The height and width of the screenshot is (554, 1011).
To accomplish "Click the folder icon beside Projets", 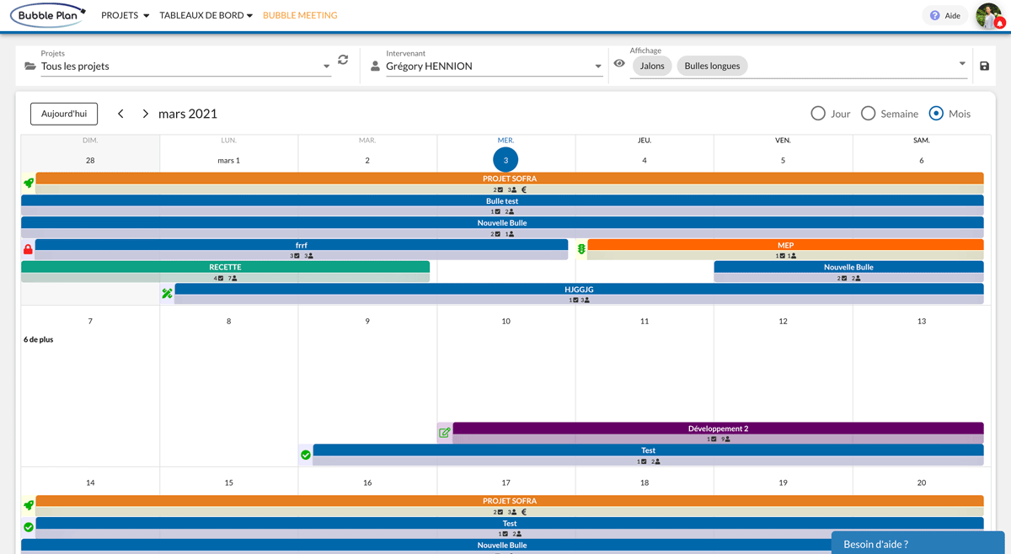I will click(30, 66).
